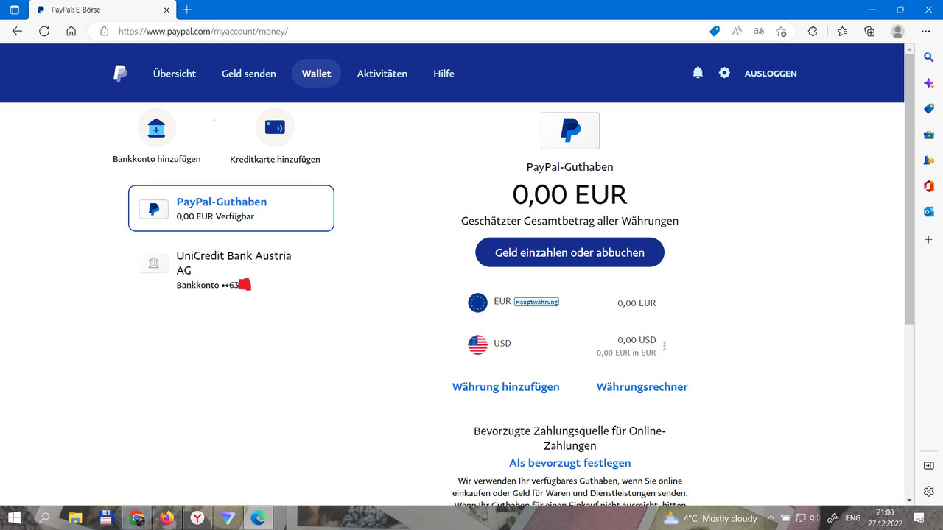
Task: Click the Bankkonto hinzufügen label
Action: coord(156,159)
